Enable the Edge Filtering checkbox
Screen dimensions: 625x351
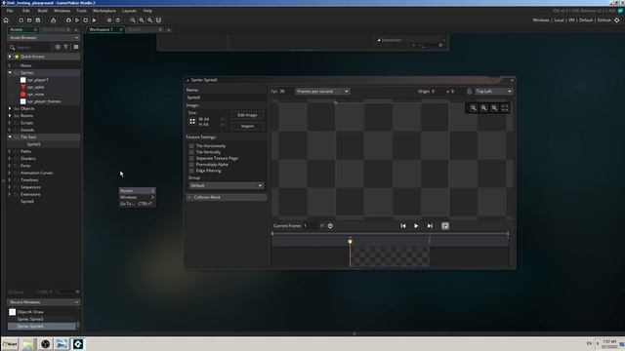pos(191,171)
